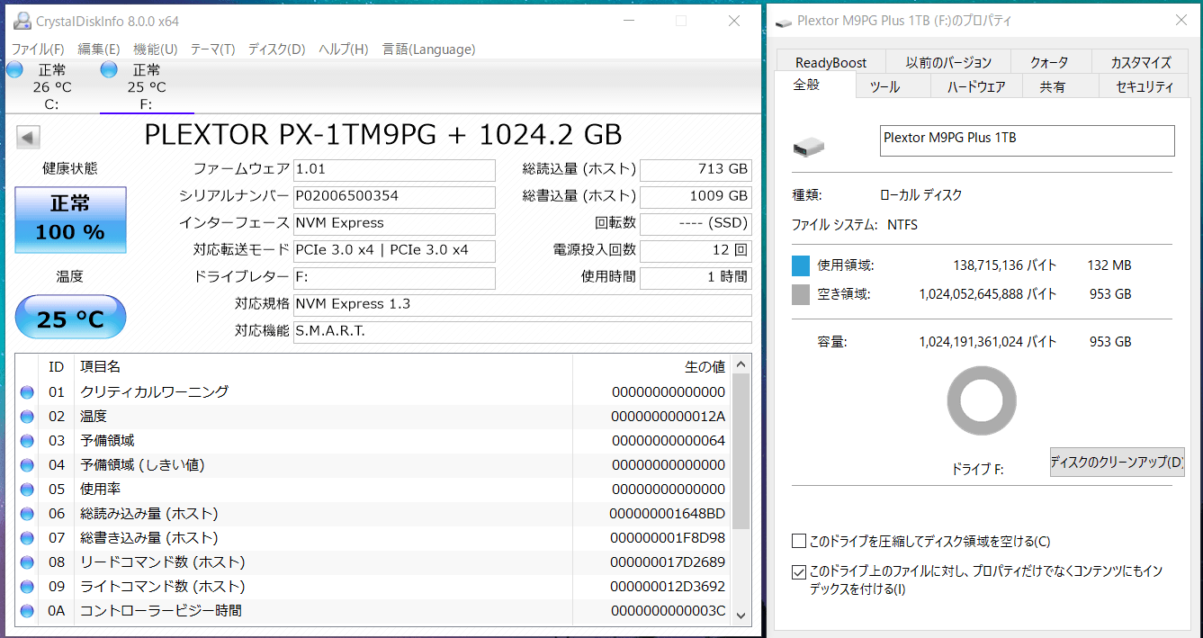This screenshot has height=638, width=1203.
Task: Click raw value 0000000000012A
Action: 668,417
